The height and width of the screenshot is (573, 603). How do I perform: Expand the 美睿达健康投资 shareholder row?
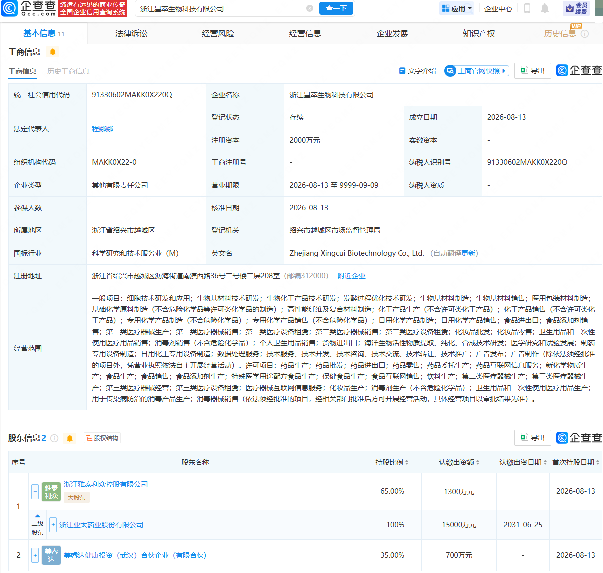click(x=35, y=555)
